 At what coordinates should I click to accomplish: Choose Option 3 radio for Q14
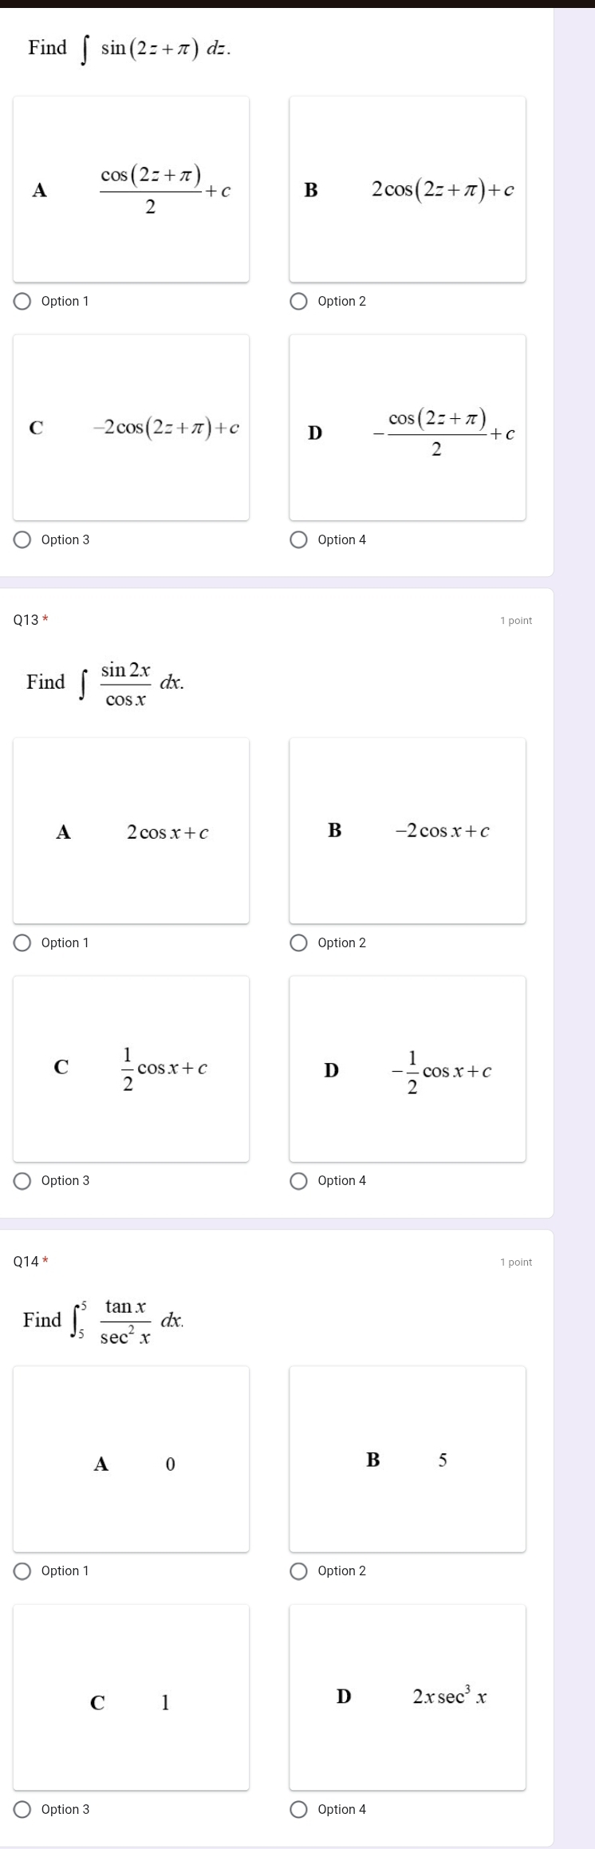[23, 1809]
